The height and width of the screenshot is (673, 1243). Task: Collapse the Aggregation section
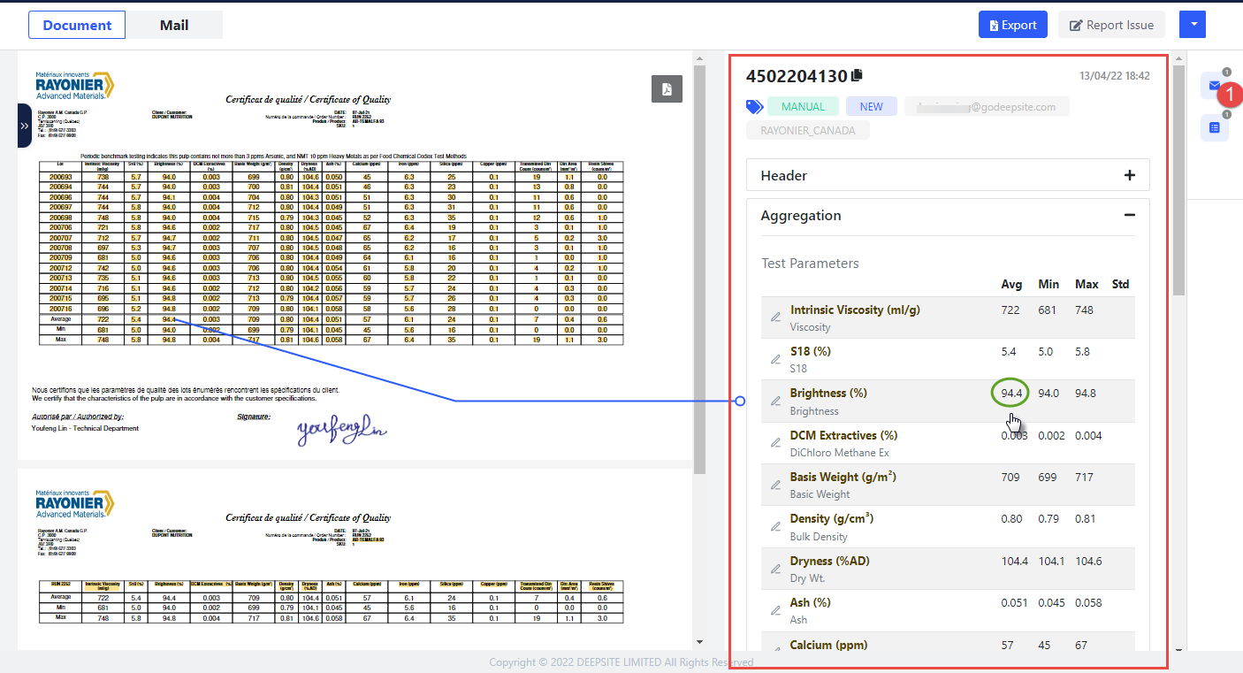(1129, 215)
